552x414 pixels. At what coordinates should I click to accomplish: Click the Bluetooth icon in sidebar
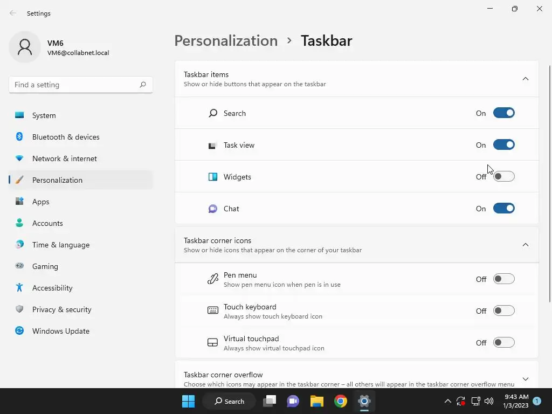point(19,136)
